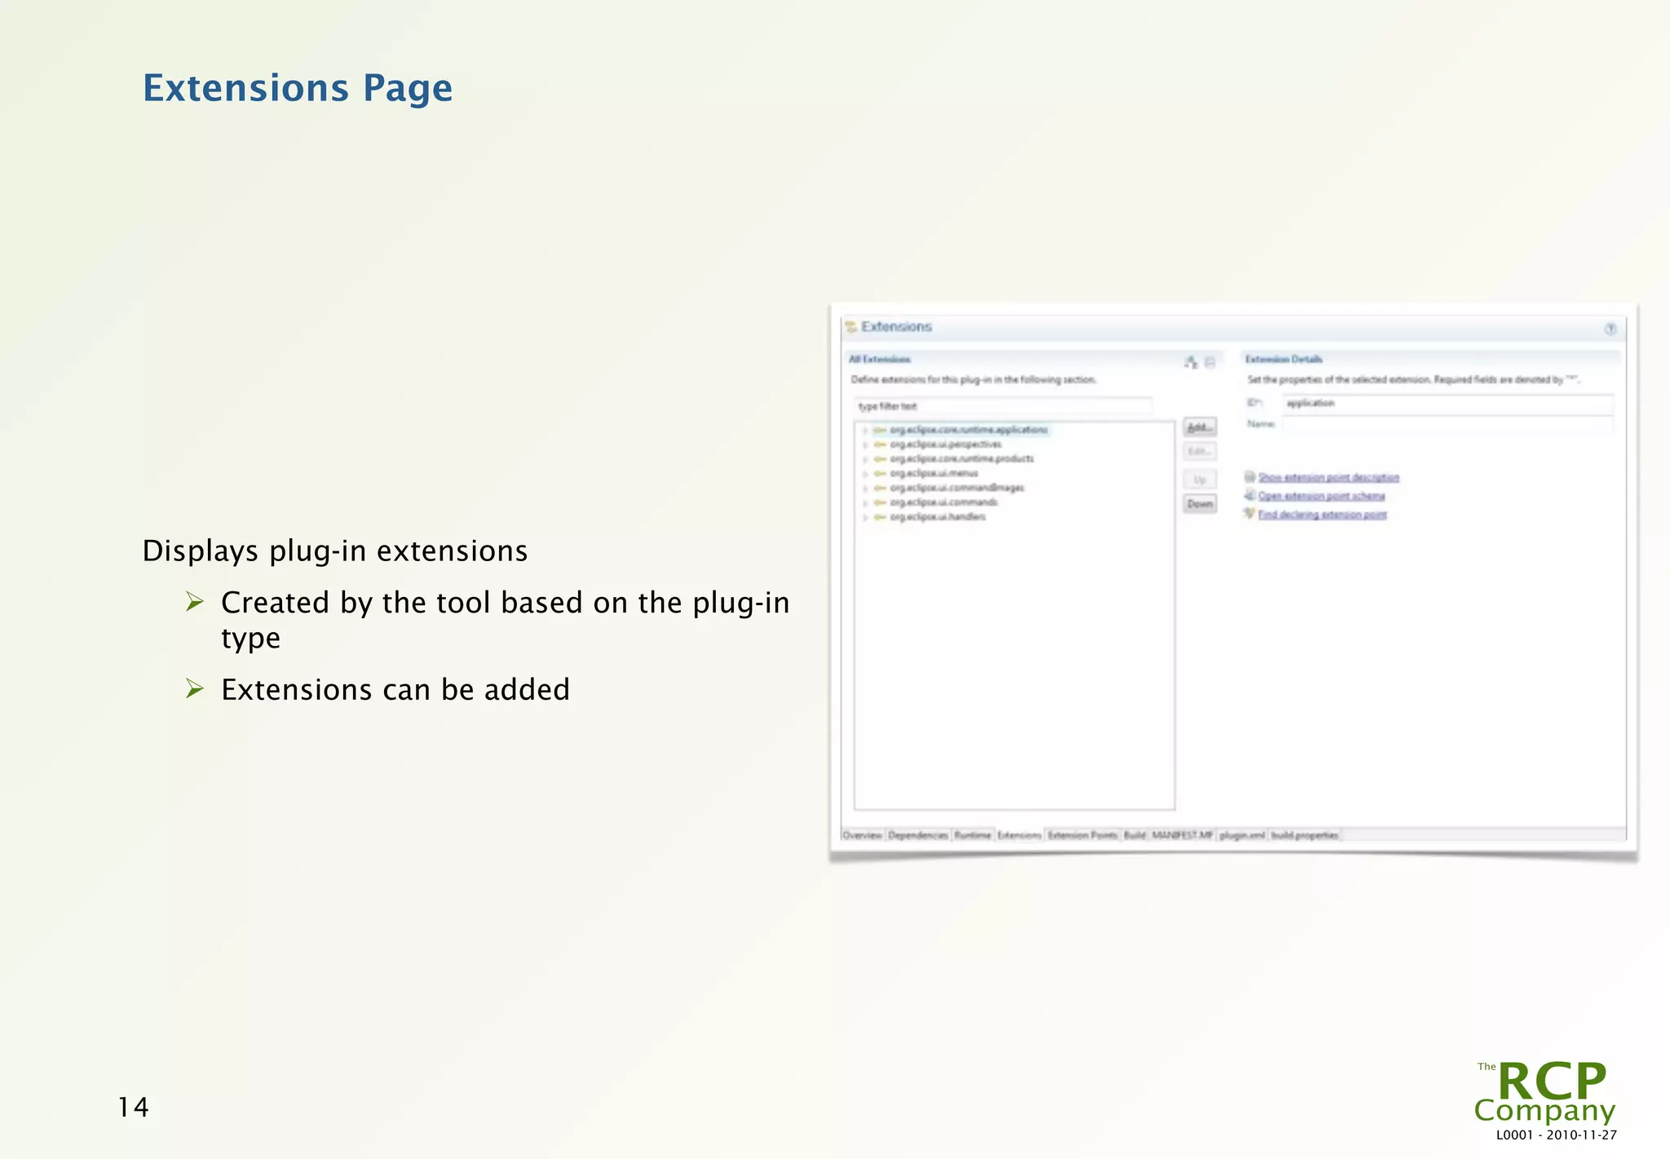
Task: Expand org.eclipse.ui.perspectives node
Action: click(865, 445)
